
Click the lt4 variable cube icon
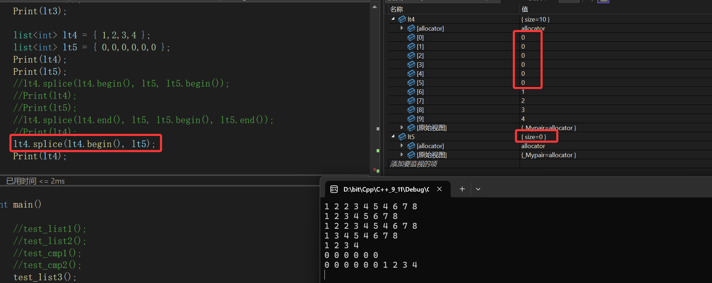pyautogui.click(x=402, y=19)
